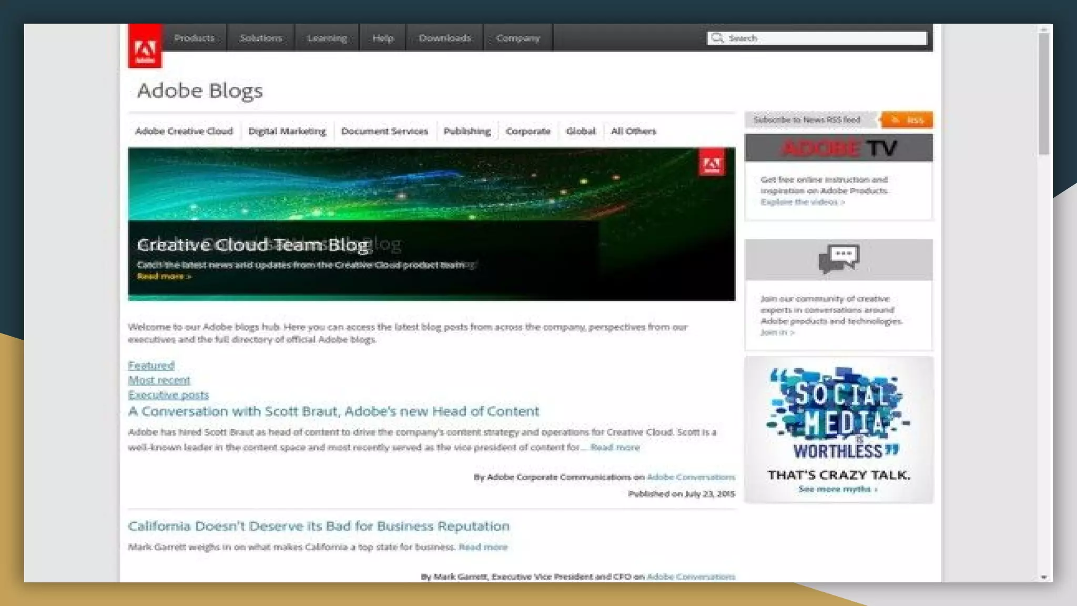The image size is (1077, 606).
Task: Open the Products menu
Action: [194, 38]
